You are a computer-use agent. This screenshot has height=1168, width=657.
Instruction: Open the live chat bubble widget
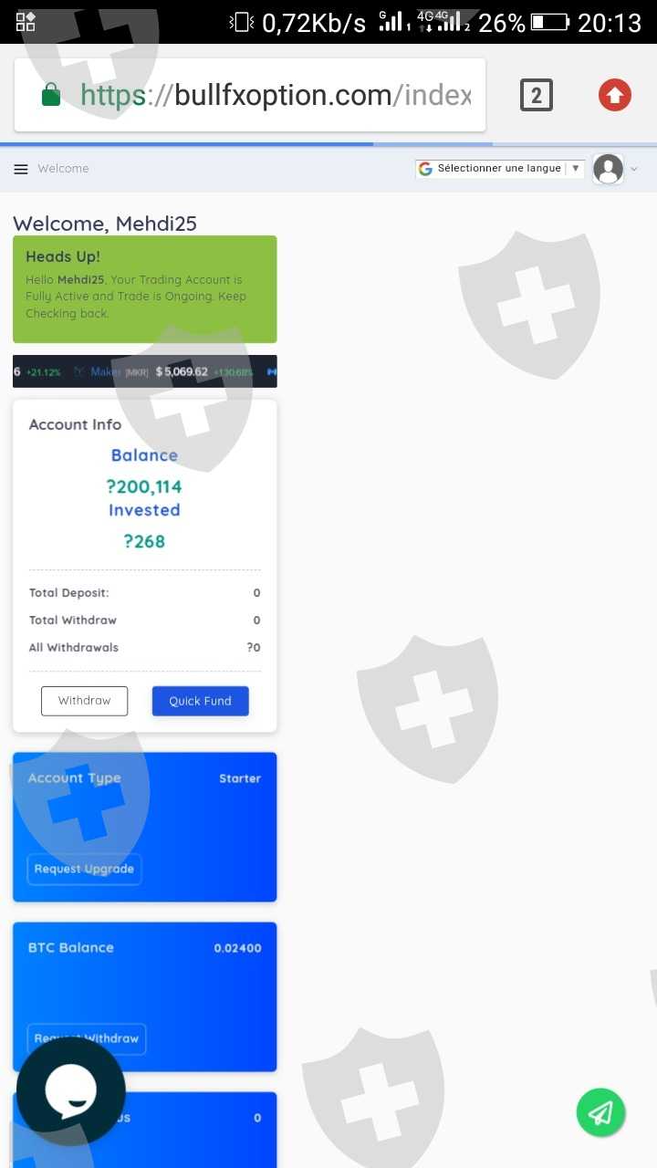pos(71,1091)
